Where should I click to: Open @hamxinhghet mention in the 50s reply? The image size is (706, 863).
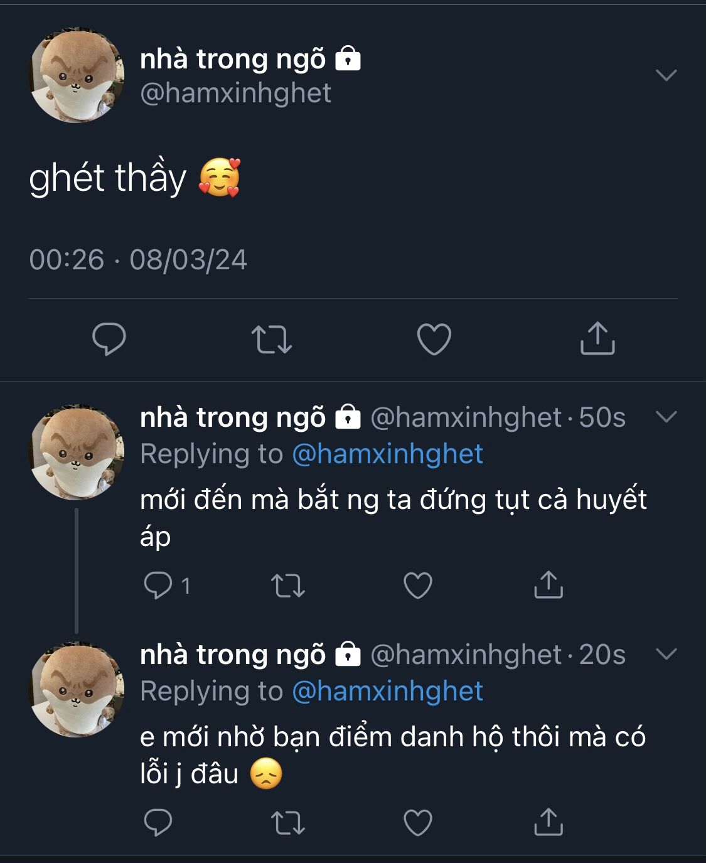(387, 454)
